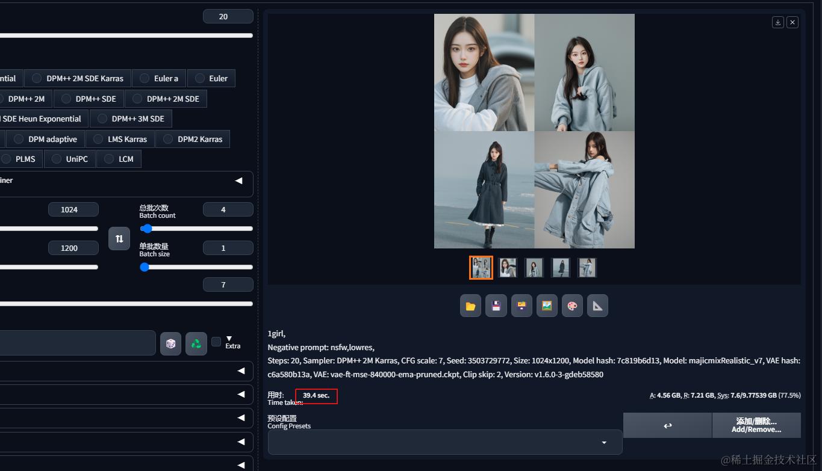Image resolution: width=822 pixels, height=471 pixels.
Task: Adjust the Batch size slider handle
Action: tap(145, 267)
